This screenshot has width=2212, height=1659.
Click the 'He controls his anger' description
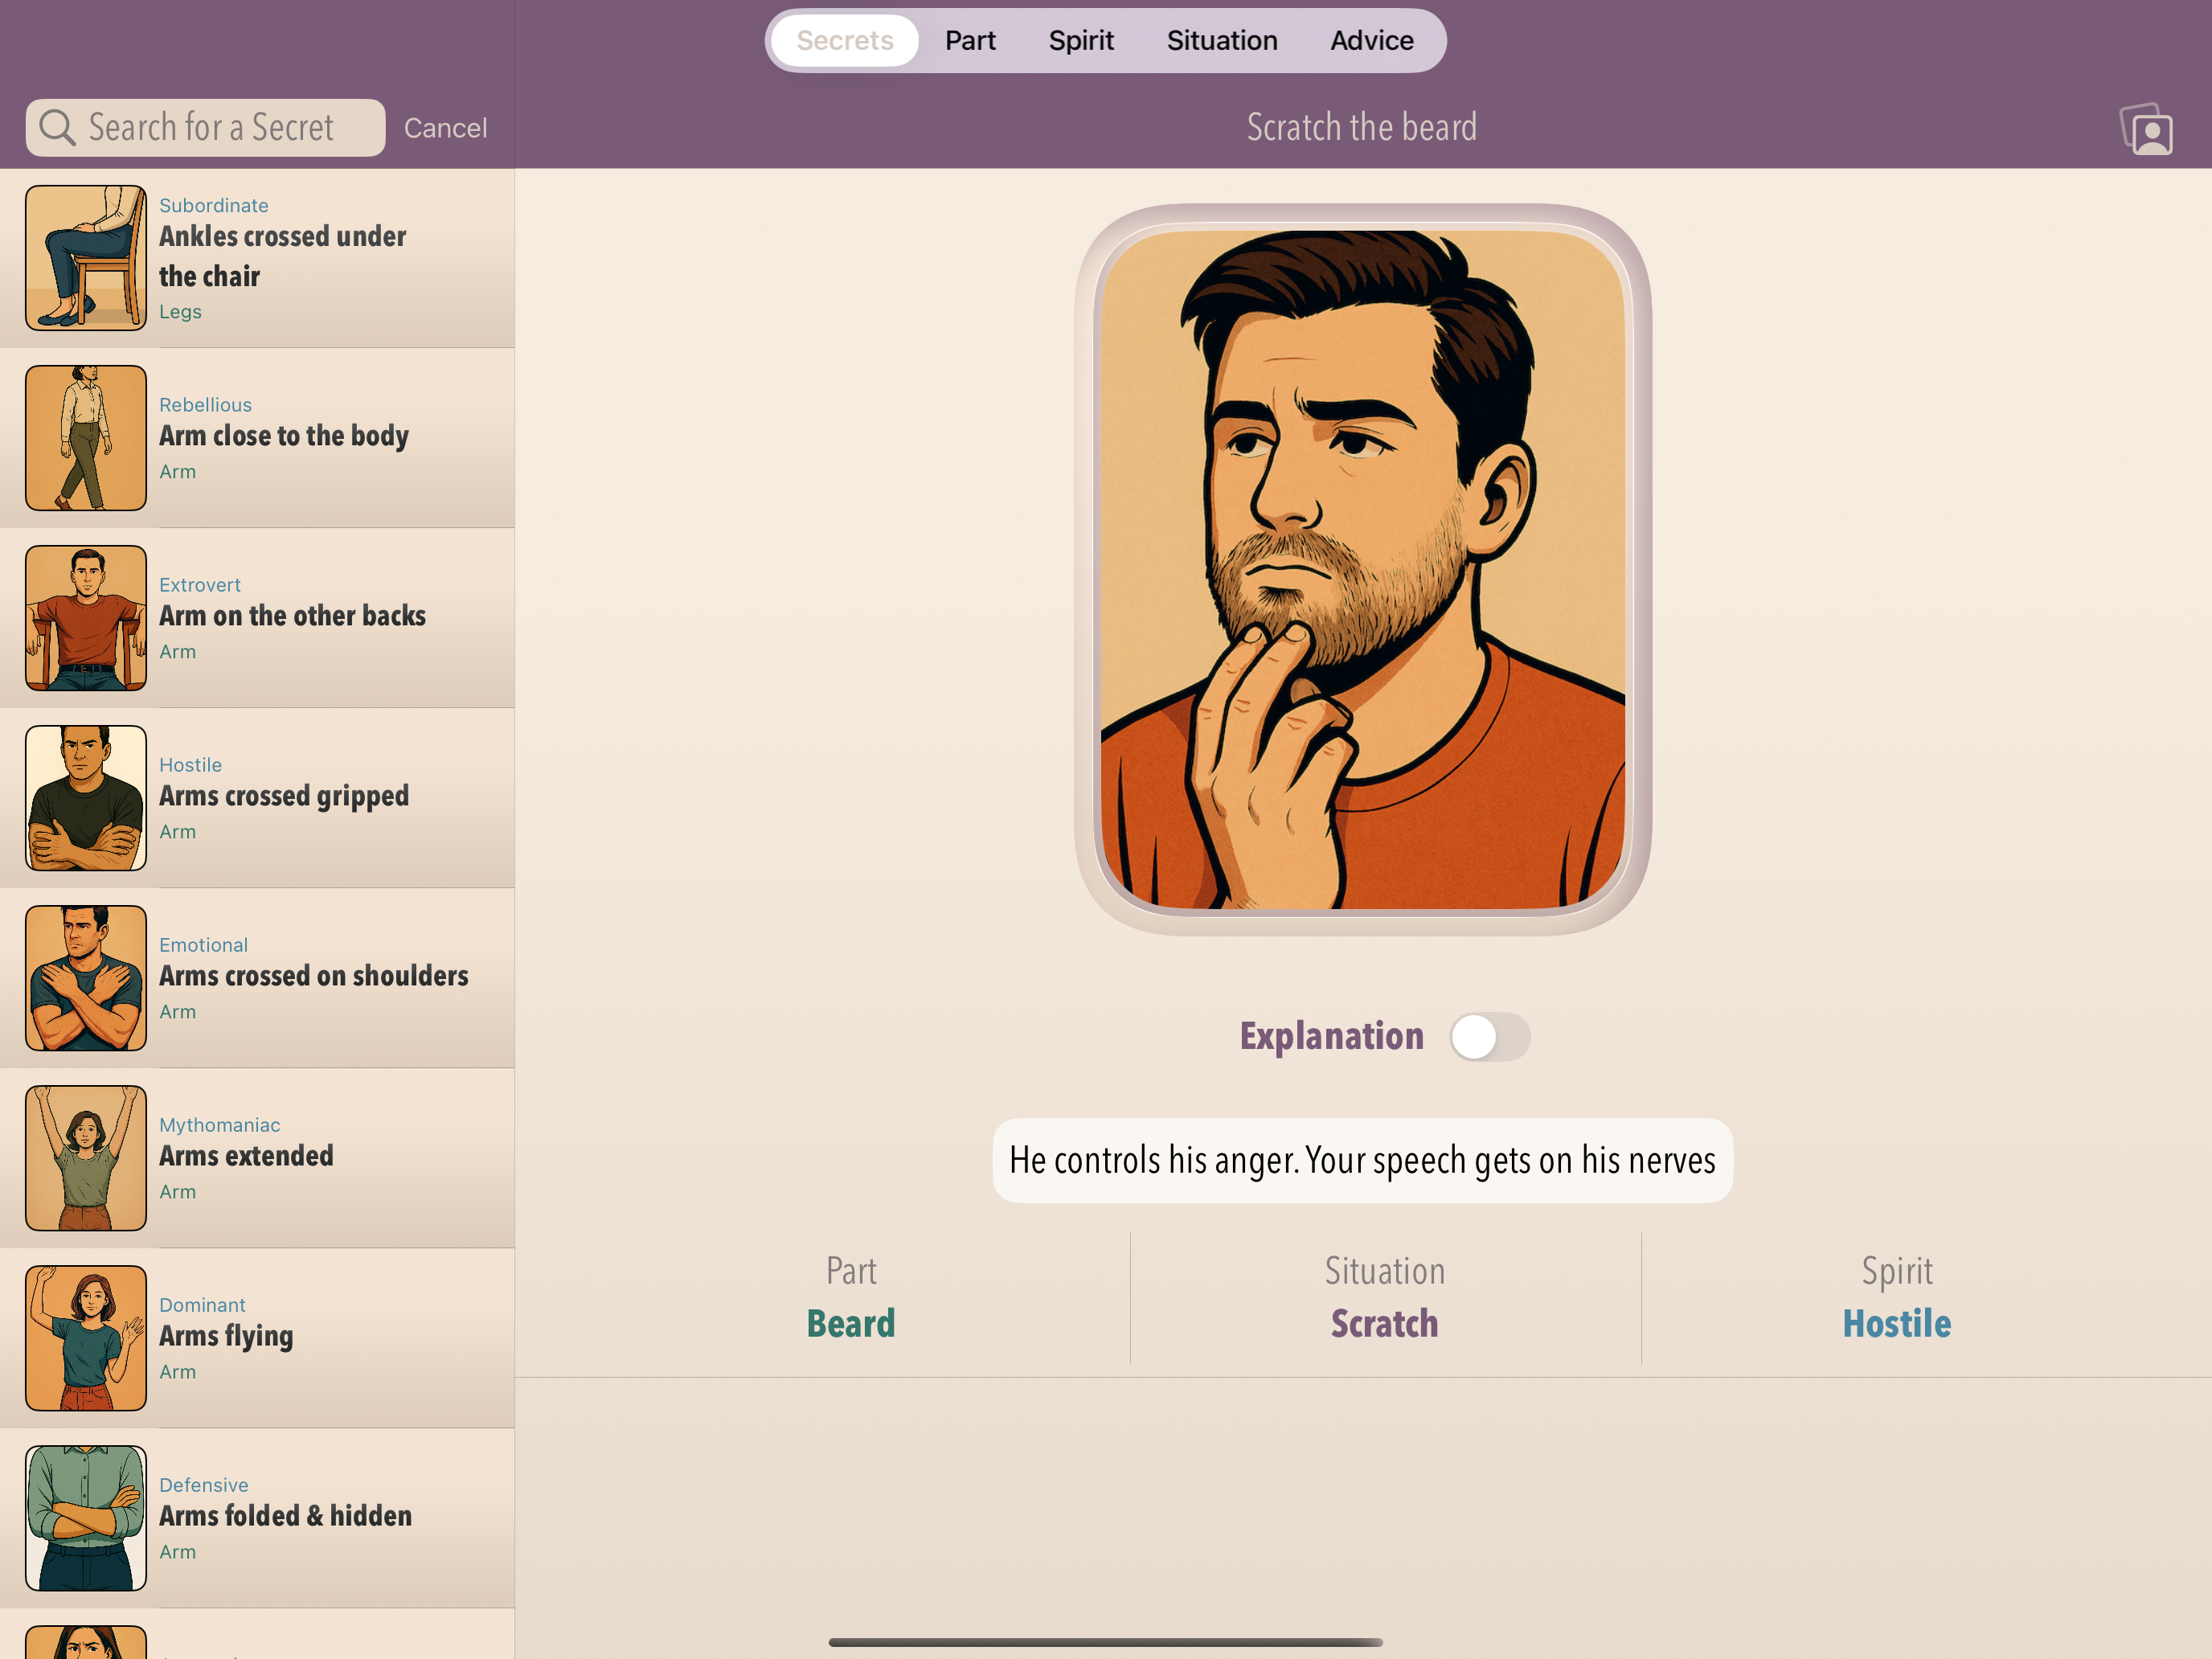pyautogui.click(x=1362, y=1160)
